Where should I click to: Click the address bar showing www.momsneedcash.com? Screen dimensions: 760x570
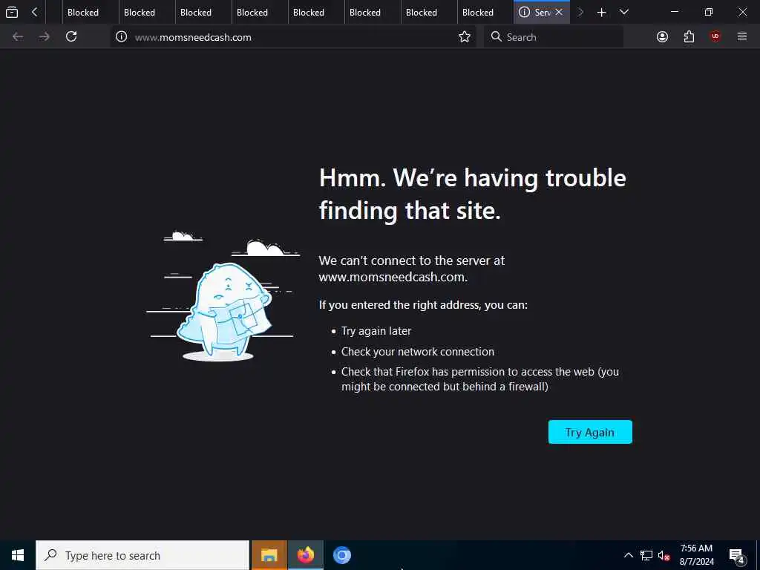pyautogui.click(x=293, y=37)
